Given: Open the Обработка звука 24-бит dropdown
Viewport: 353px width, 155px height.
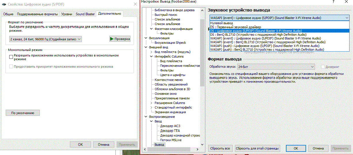Looking at the screenshot, I should [276, 67].
